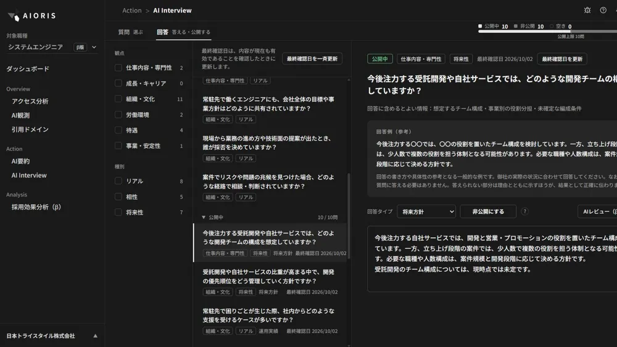Open the 将来方針 answer type dropdown
The height and width of the screenshot is (347, 617).
coord(426,211)
